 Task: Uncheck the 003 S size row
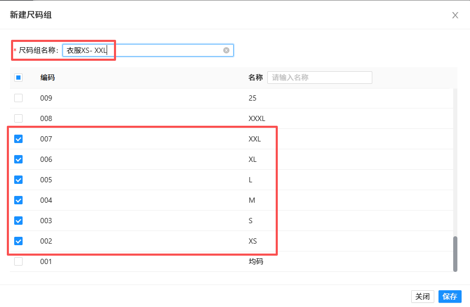coord(18,221)
